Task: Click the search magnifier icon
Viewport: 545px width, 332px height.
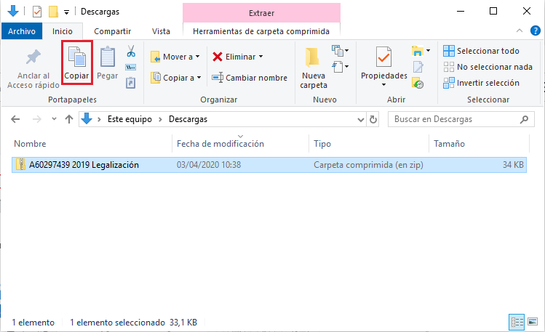Action: point(524,119)
